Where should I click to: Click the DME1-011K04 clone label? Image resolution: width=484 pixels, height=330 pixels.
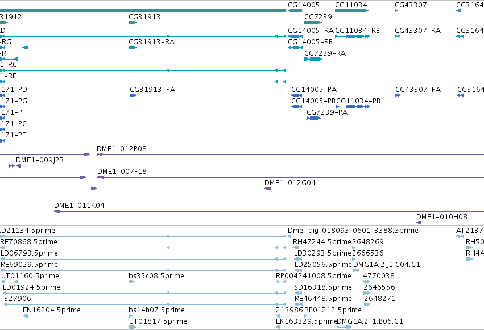pos(79,206)
